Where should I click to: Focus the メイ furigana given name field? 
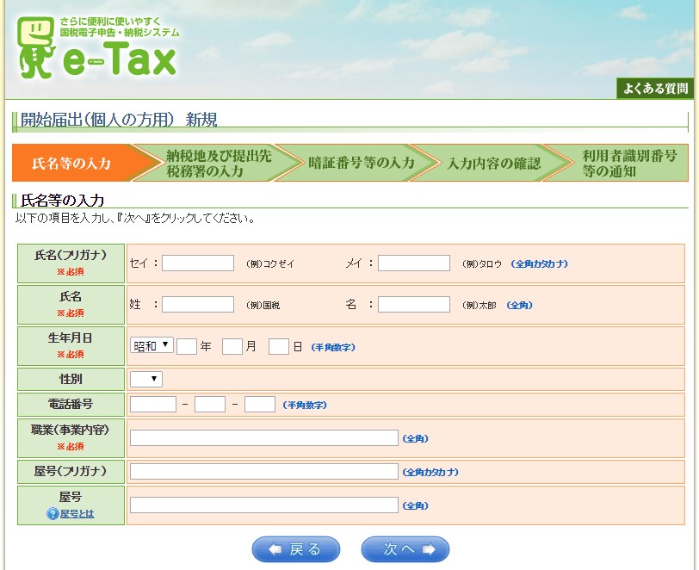click(x=413, y=263)
